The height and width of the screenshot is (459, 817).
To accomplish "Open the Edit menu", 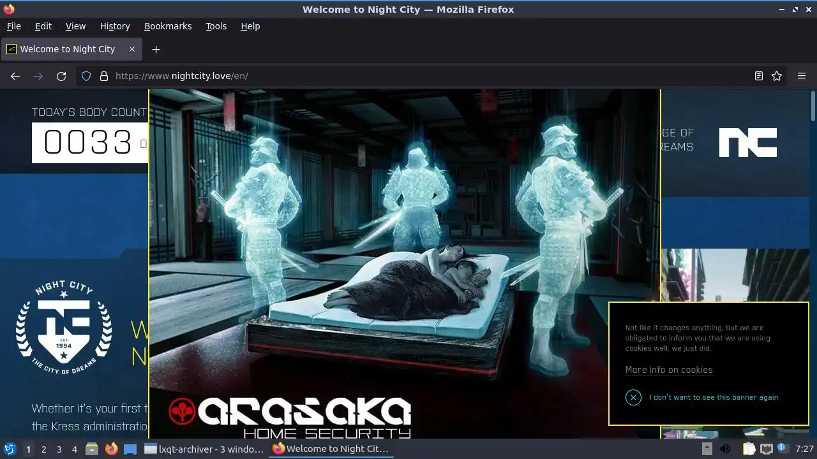I will [x=43, y=26].
